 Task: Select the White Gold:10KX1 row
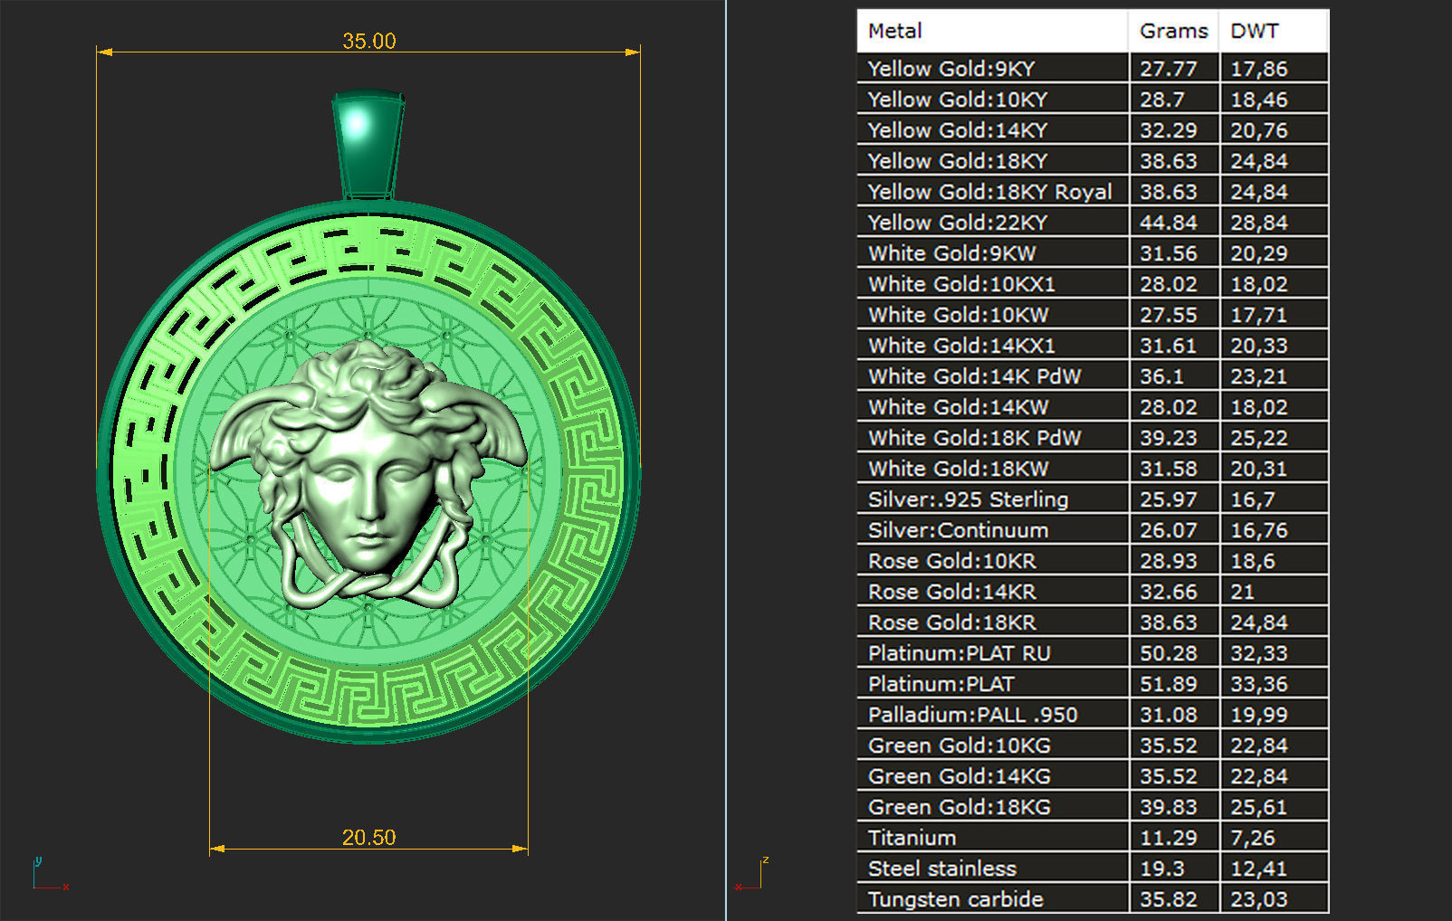[1093, 284]
